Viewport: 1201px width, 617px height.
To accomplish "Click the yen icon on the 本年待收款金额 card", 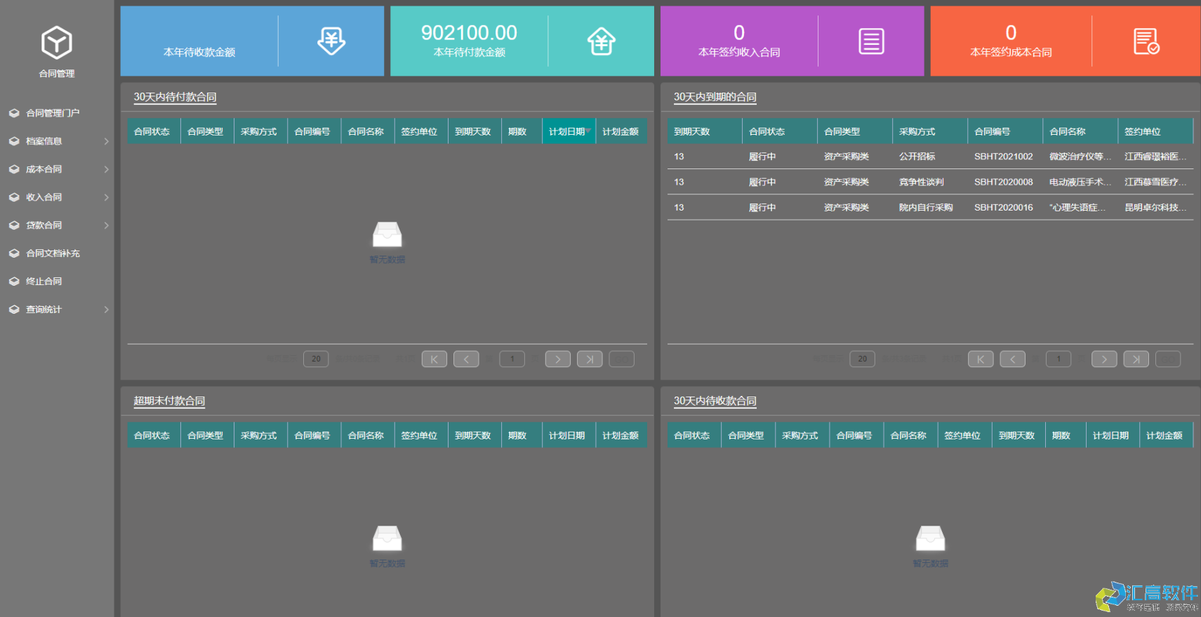I will tap(331, 41).
